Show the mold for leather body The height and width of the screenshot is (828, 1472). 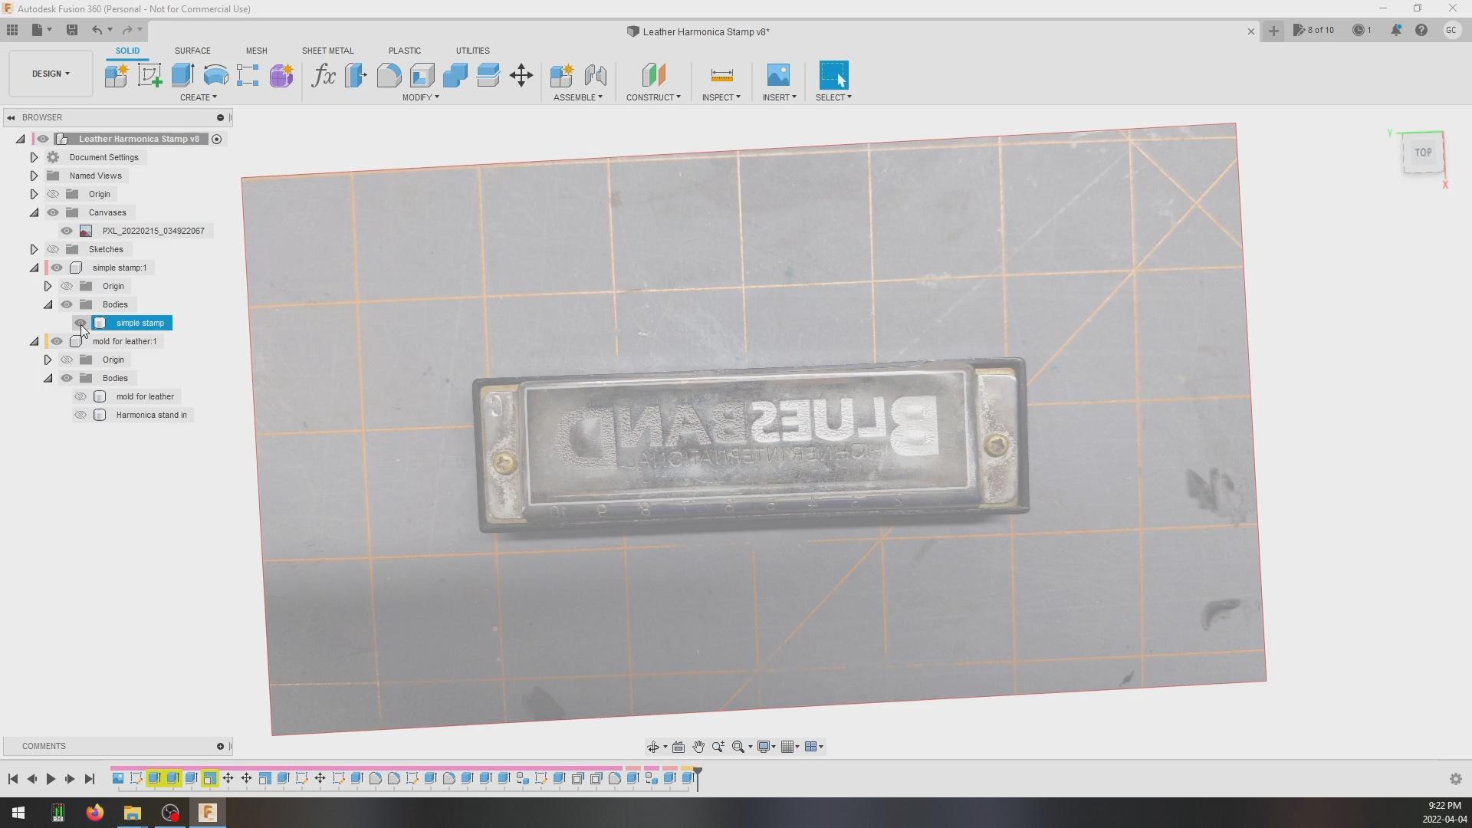tap(80, 396)
